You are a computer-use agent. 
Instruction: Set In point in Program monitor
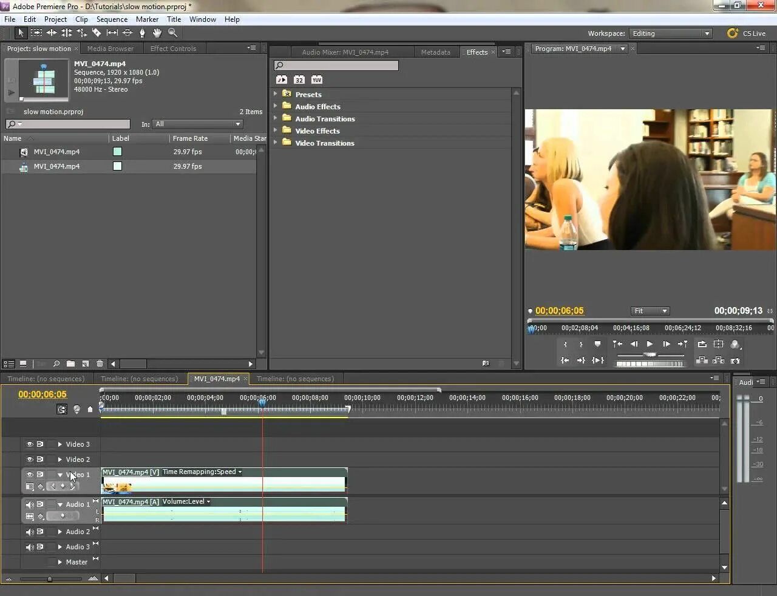tap(565, 344)
